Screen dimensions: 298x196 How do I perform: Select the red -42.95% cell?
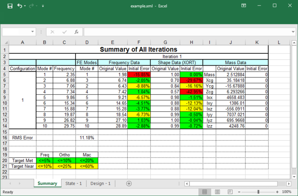point(191,92)
